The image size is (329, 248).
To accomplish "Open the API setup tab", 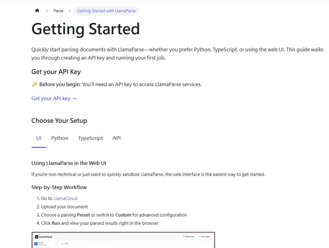I will pyautogui.click(x=116, y=138).
